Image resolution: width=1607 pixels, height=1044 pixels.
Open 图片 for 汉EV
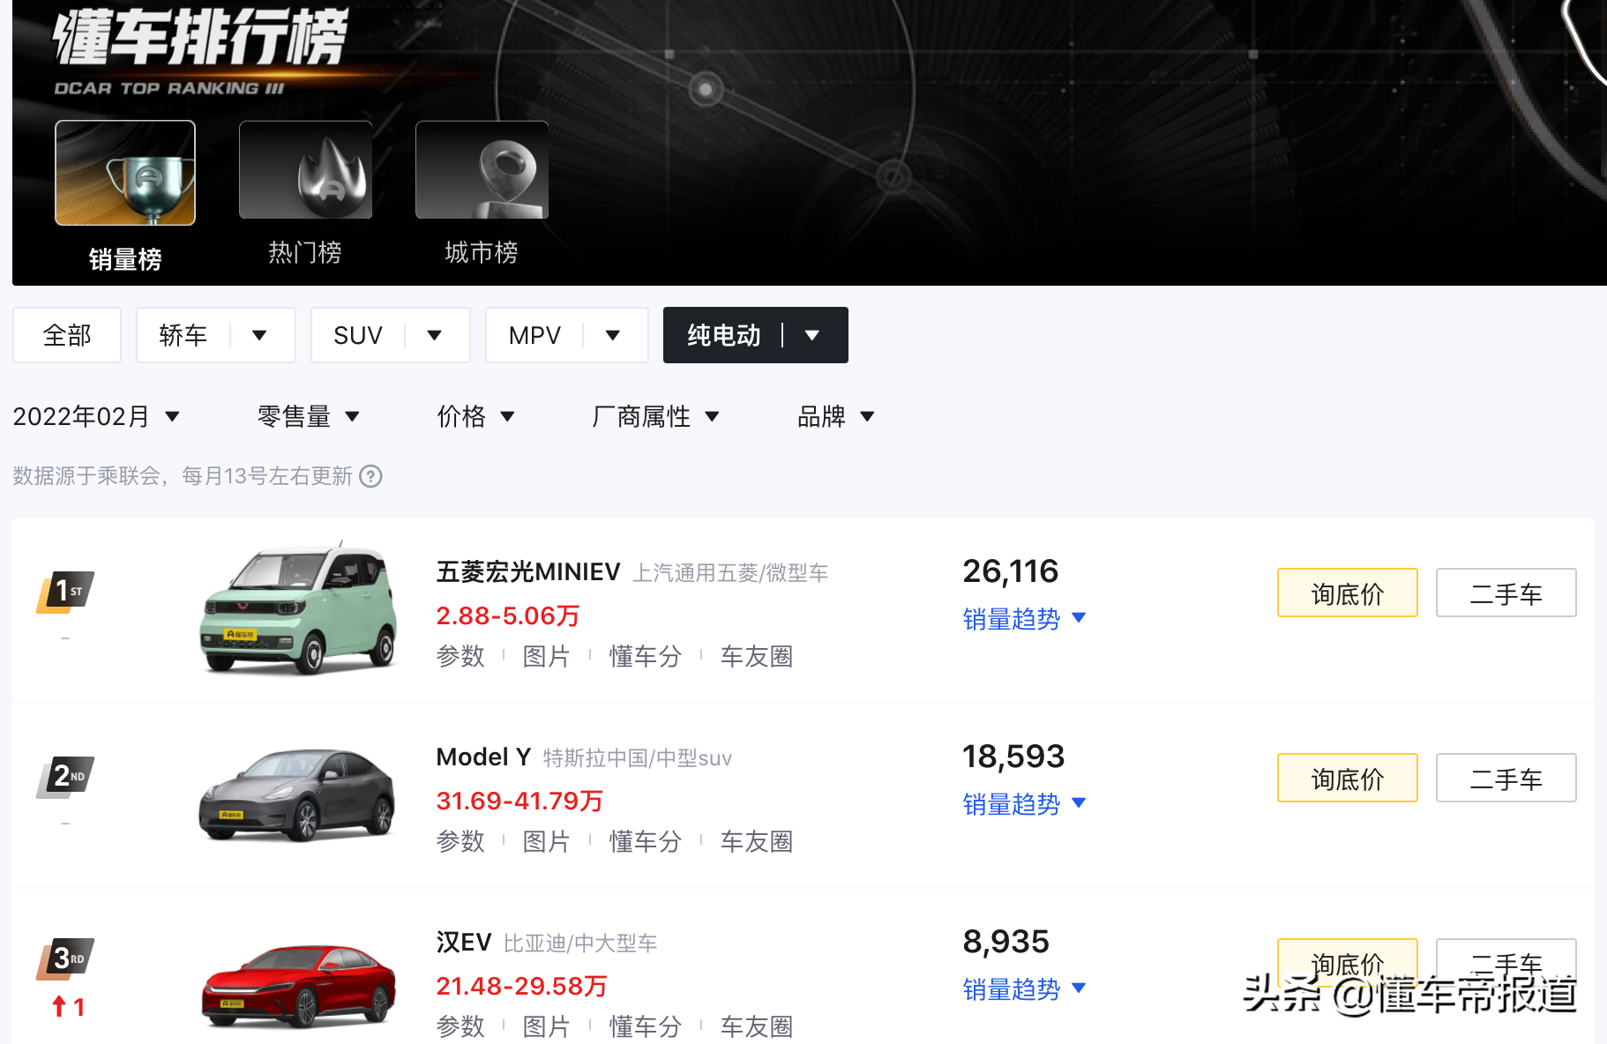[x=546, y=1026]
